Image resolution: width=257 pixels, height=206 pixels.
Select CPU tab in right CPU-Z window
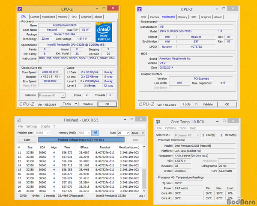coord(143,17)
